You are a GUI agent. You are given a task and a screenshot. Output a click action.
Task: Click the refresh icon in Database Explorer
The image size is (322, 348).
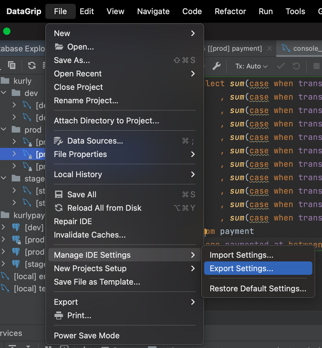(x=32, y=65)
